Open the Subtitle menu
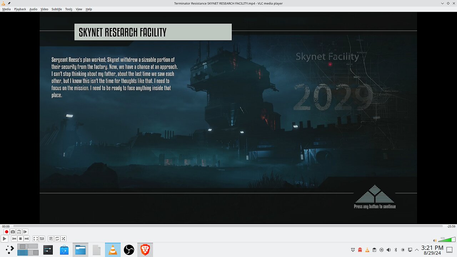This screenshot has height=257, width=457. point(56,9)
